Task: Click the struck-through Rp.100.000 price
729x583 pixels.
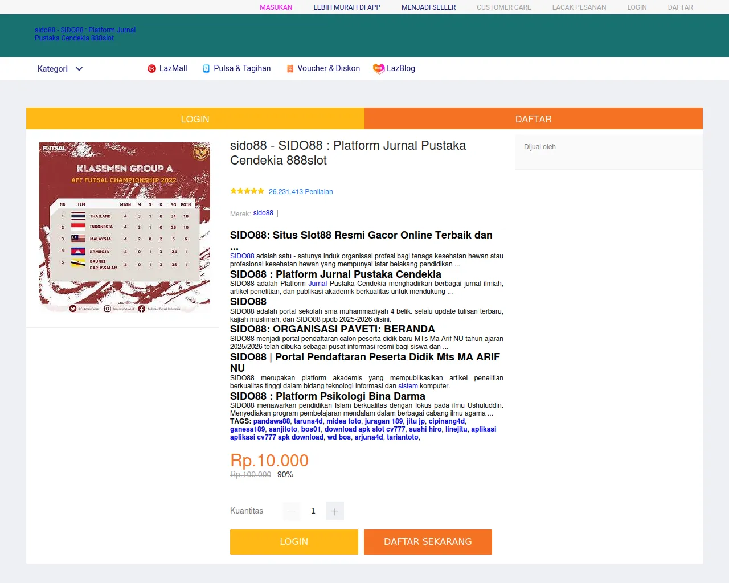Action: (251, 474)
